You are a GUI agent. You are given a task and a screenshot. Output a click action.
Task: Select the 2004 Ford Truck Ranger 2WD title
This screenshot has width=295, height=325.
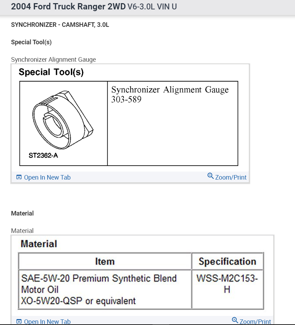coord(68,7)
